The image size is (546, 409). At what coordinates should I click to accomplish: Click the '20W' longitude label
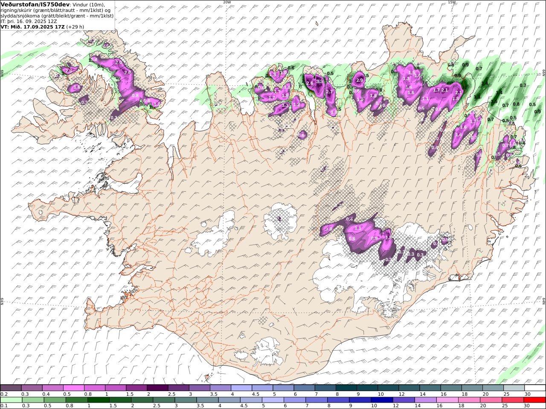pos(227,2)
